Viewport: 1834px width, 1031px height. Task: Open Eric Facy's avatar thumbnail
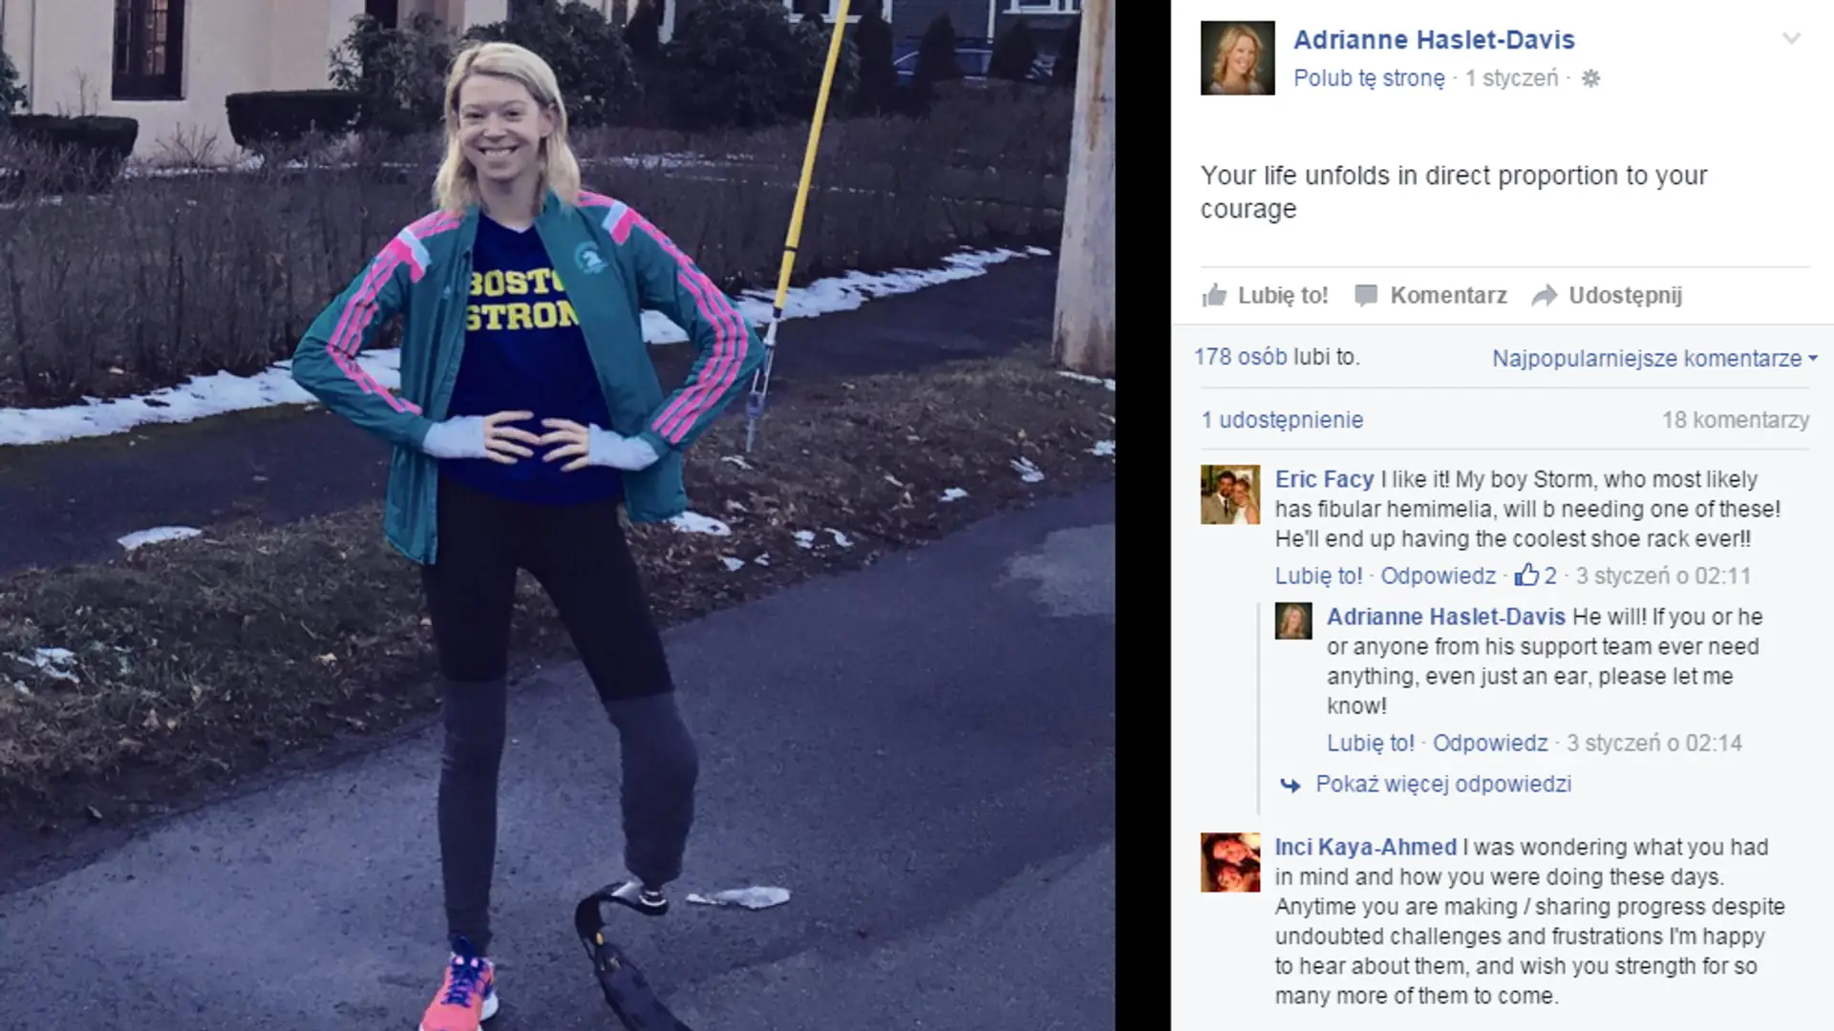click(x=1230, y=494)
